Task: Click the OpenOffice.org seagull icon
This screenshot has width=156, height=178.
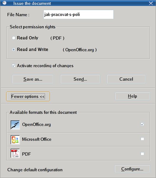Action: pyautogui.click(x=15, y=125)
